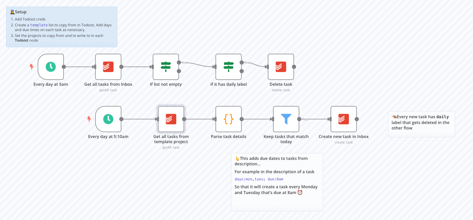Open the 'Create new task in Inbox' node

(343, 119)
